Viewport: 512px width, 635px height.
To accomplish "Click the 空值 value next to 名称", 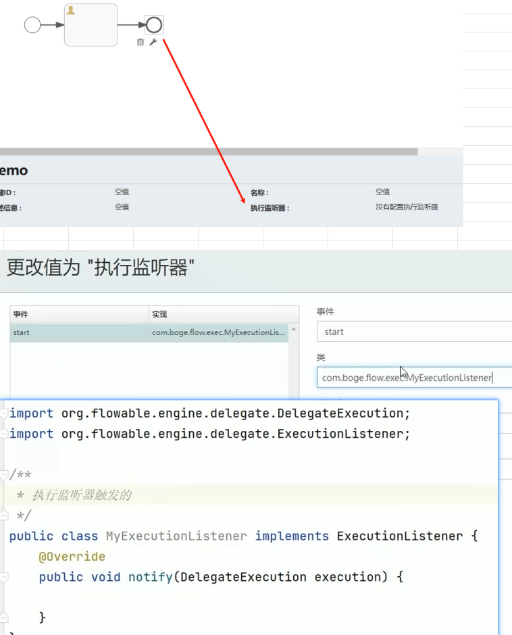I will pyautogui.click(x=382, y=192).
